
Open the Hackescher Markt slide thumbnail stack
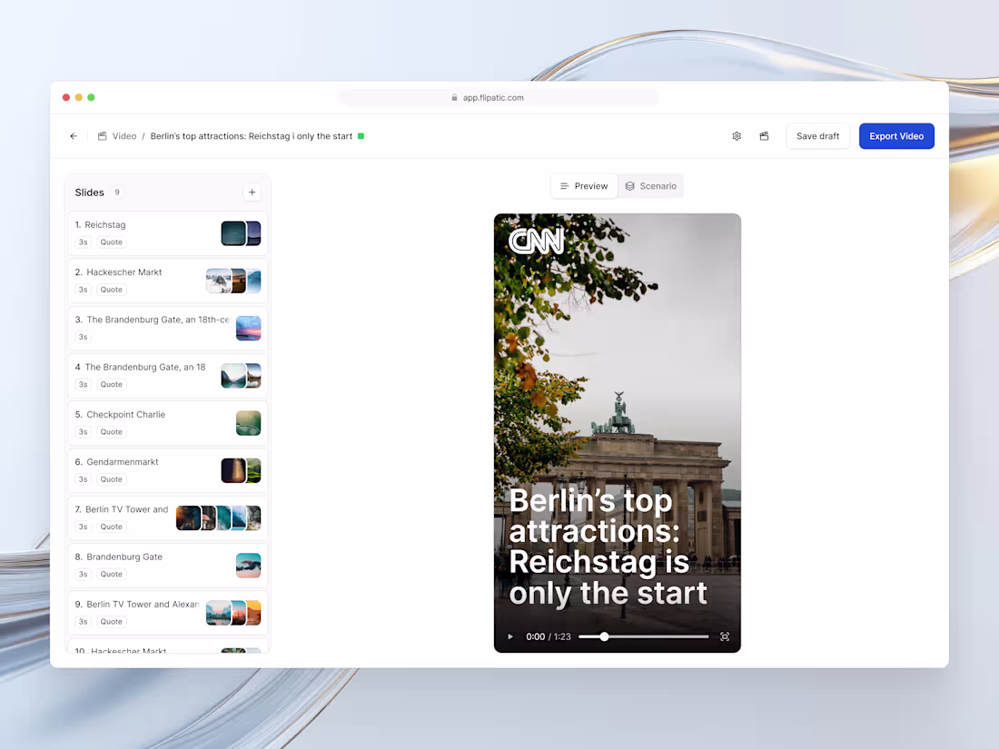pos(233,281)
